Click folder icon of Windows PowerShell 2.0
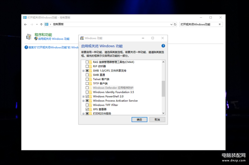 pyautogui.click(x=90, y=96)
